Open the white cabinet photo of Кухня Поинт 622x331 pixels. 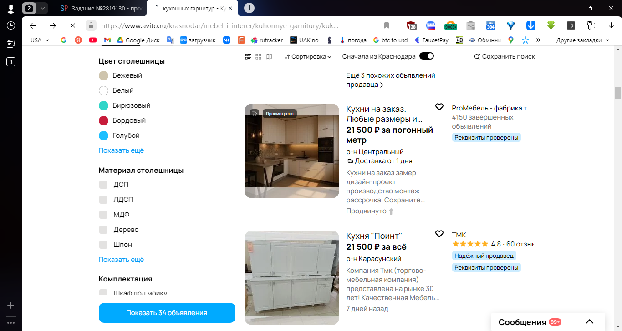click(x=292, y=278)
